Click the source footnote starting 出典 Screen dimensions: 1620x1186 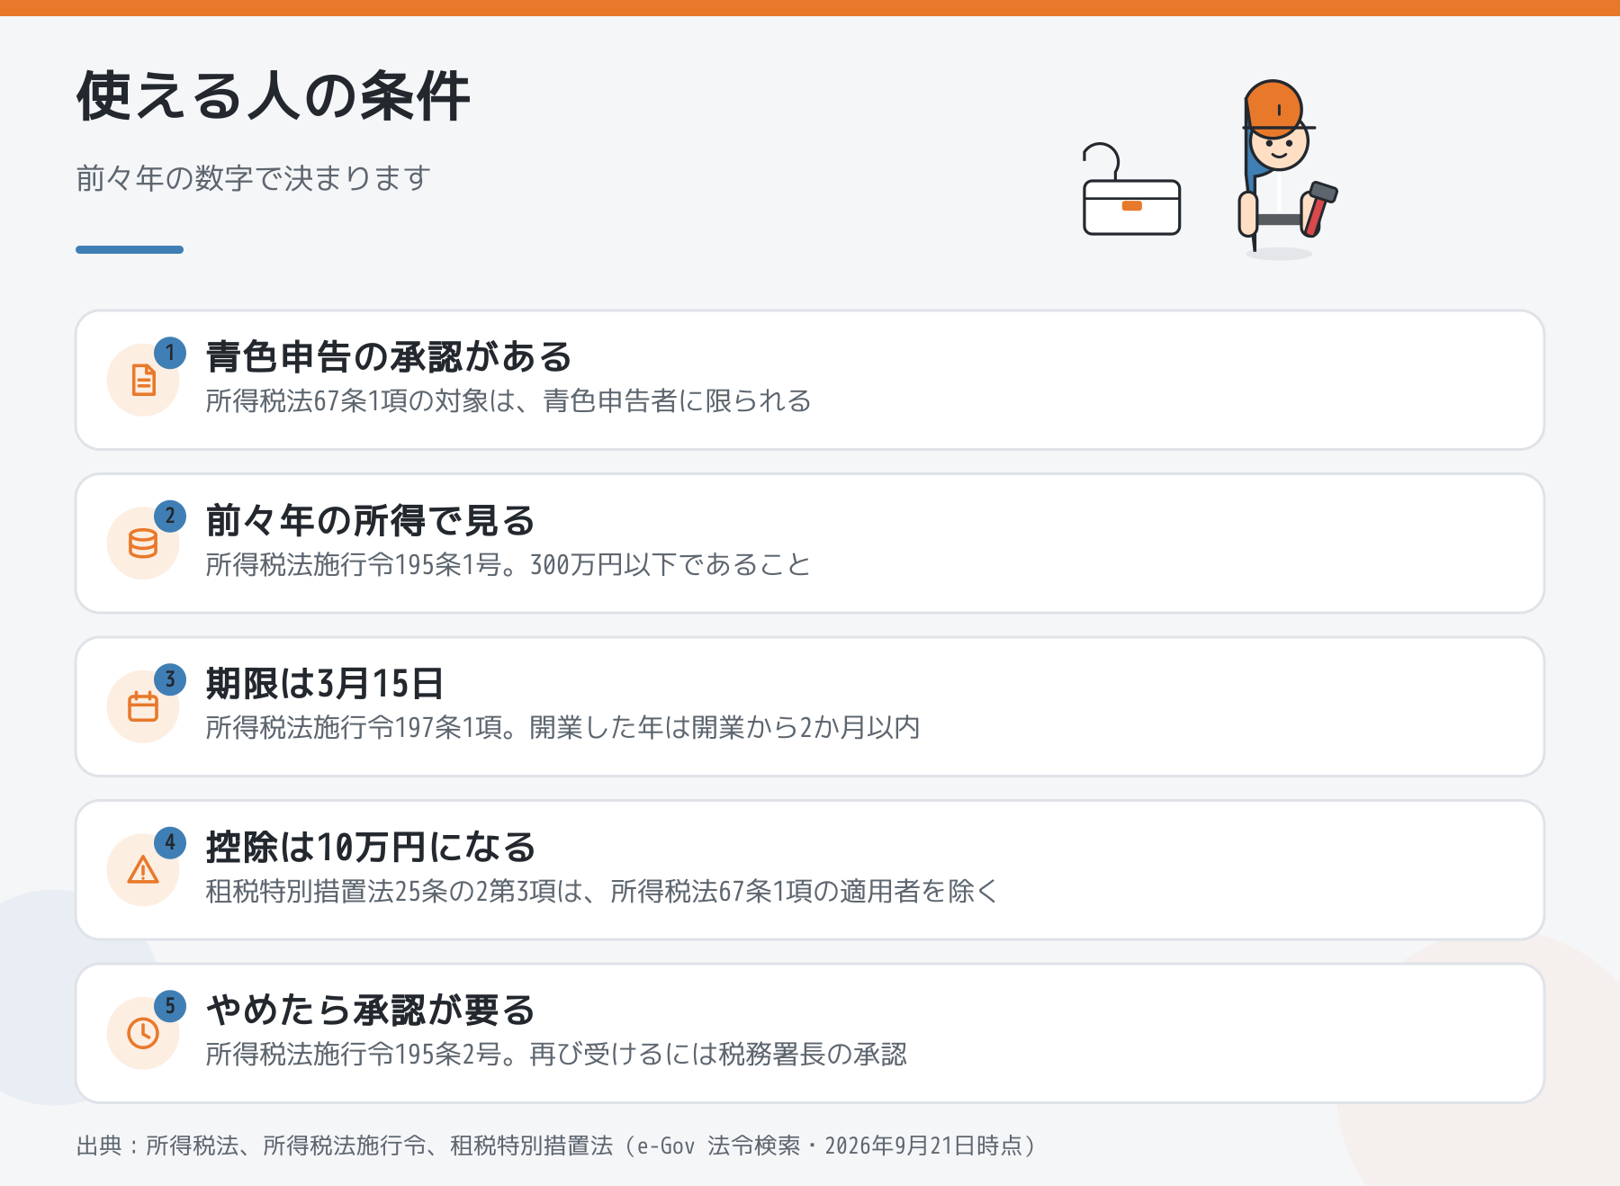[x=558, y=1146]
